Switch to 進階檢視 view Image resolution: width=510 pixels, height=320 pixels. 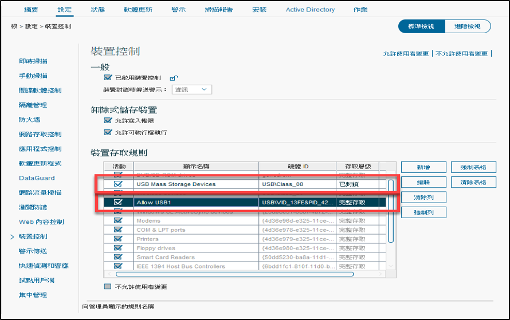click(468, 26)
